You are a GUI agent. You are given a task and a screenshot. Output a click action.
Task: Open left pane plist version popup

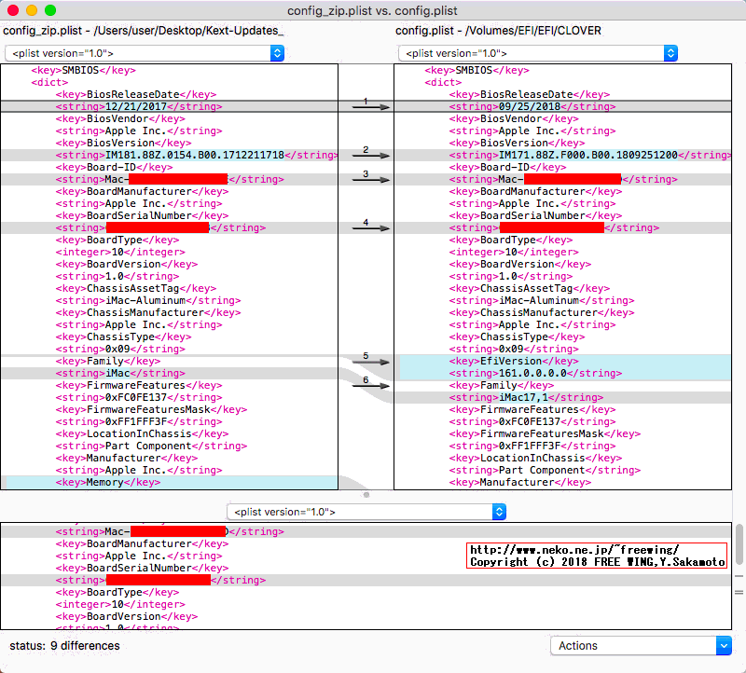click(144, 54)
